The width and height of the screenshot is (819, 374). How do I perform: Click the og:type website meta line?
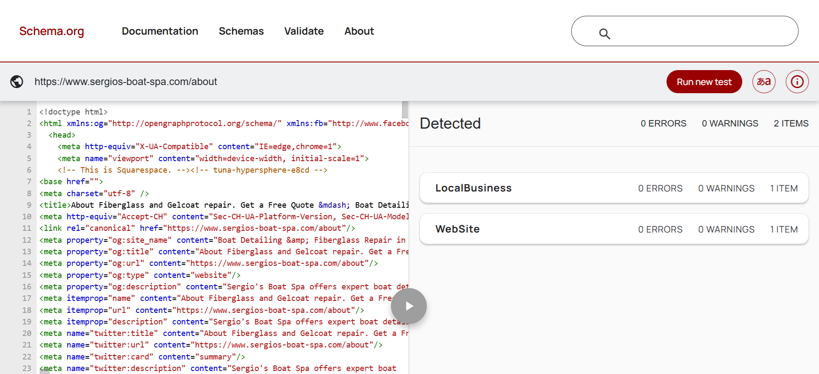point(140,275)
